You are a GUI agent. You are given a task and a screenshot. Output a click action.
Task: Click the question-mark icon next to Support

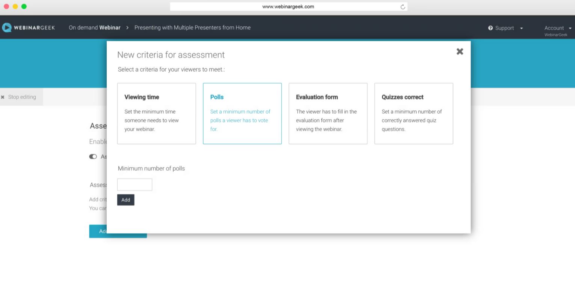tap(490, 28)
